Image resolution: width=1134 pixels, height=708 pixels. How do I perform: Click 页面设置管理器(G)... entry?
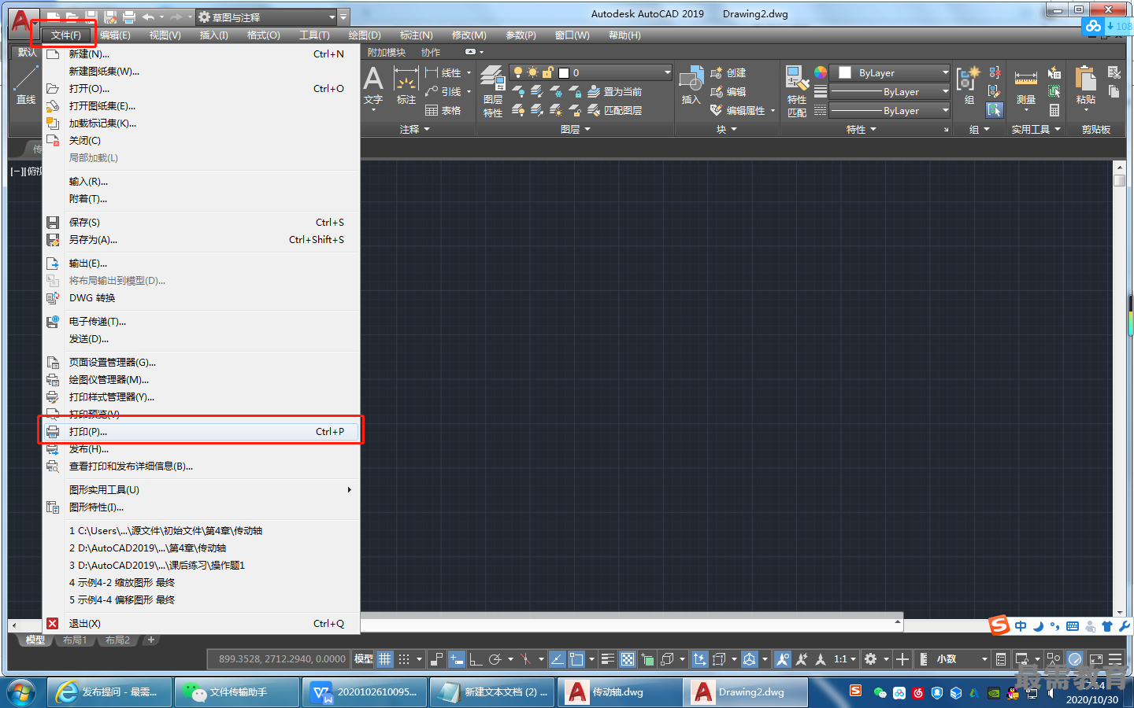point(201,362)
